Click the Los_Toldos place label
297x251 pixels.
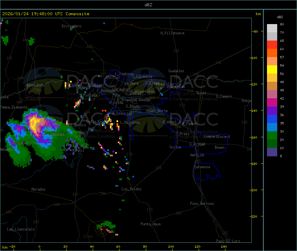(131, 189)
